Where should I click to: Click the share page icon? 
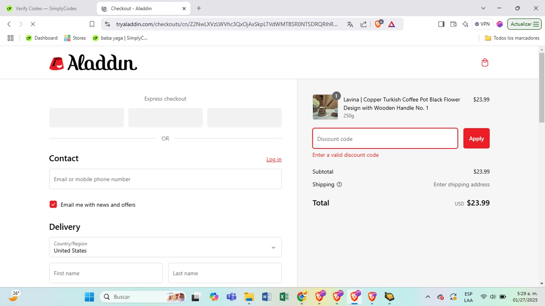(363, 24)
